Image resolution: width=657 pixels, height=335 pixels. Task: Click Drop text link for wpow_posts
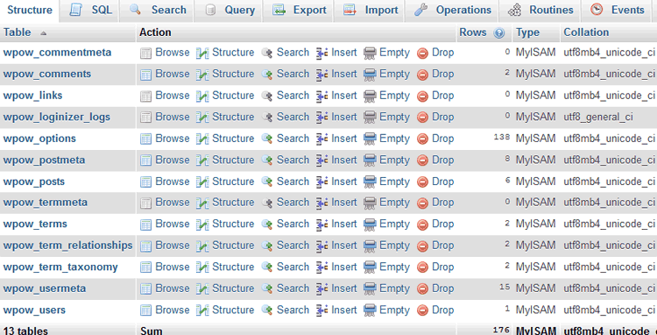click(x=443, y=182)
